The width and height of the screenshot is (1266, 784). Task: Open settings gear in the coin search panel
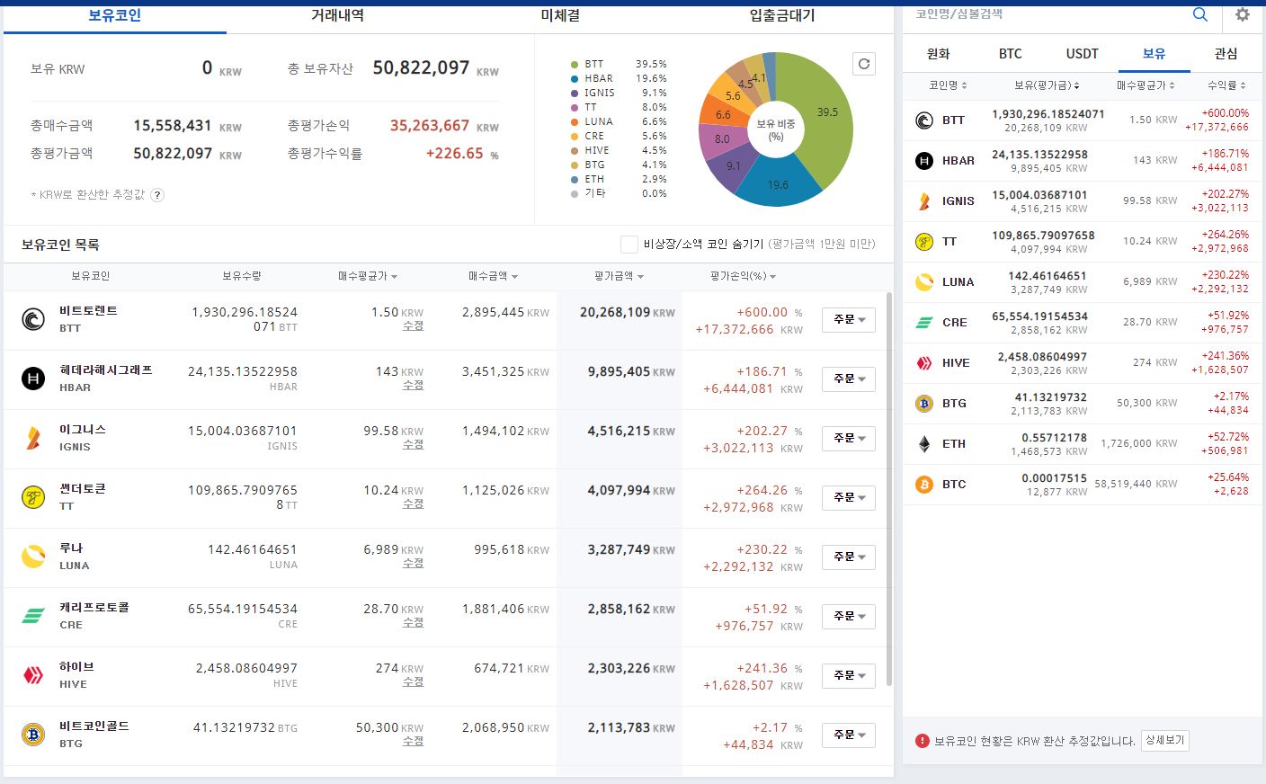tap(1243, 14)
